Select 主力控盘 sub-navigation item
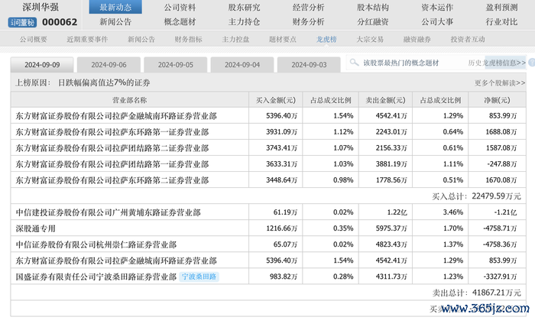535x320 pixels. point(235,40)
